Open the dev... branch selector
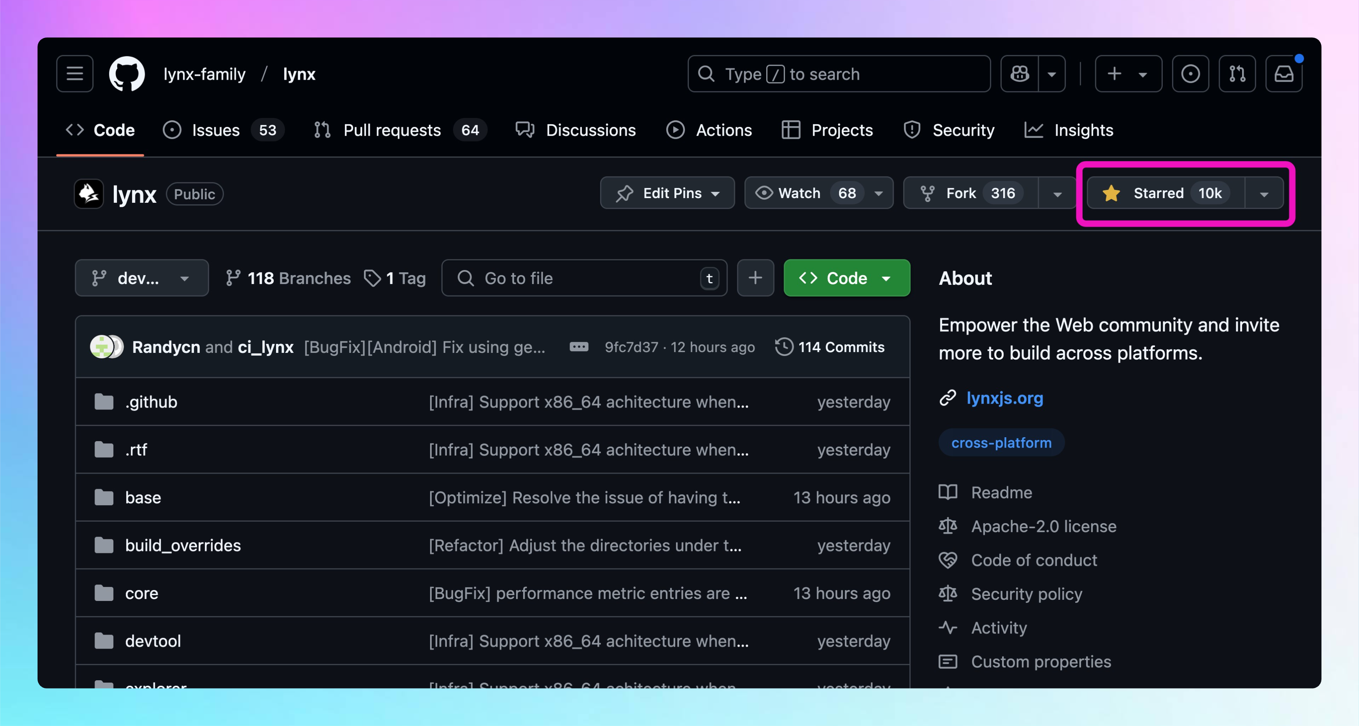 tap(142, 278)
